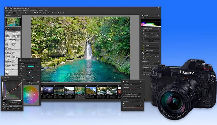Open Photo Style/Camera color profile dropdown
Image resolution: width=217 pixels, height=125 pixels.
click(x=133, y=94)
